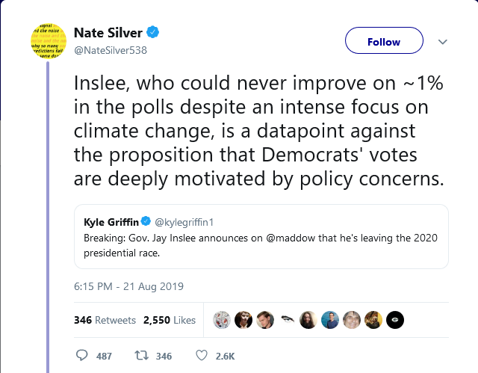The height and width of the screenshot is (373, 478).
Task: Follow Nate Silver
Action: pos(384,40)
